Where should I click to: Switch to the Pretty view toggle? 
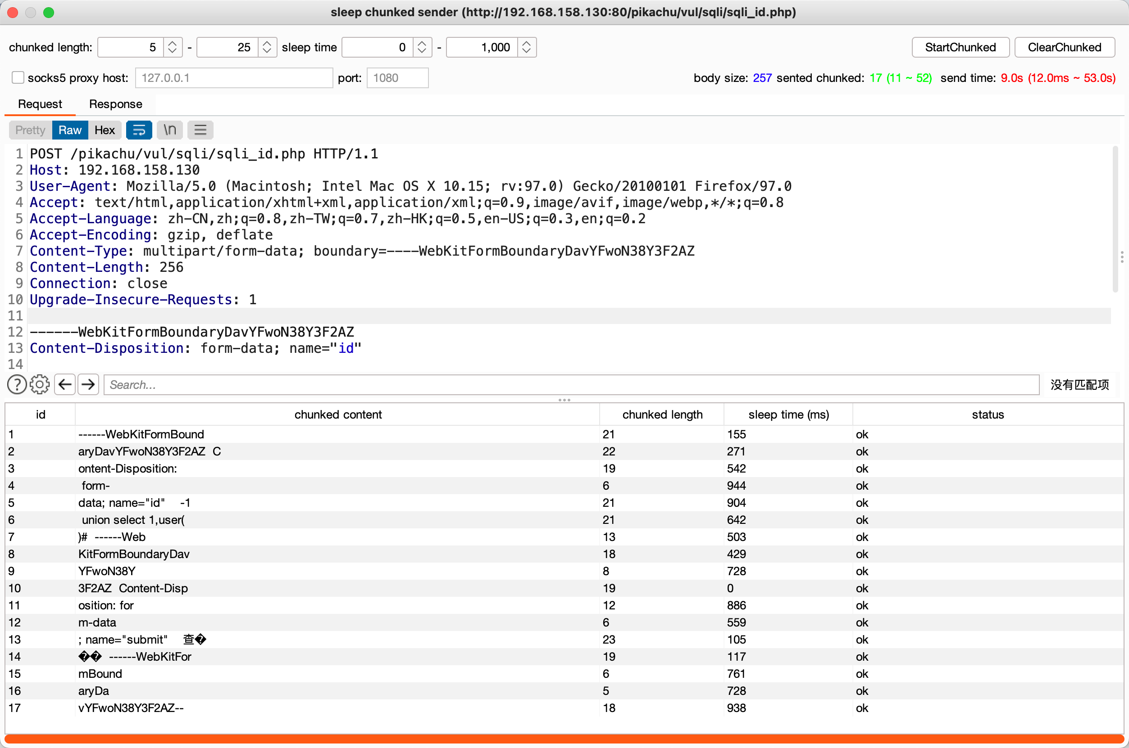[30, 130]
